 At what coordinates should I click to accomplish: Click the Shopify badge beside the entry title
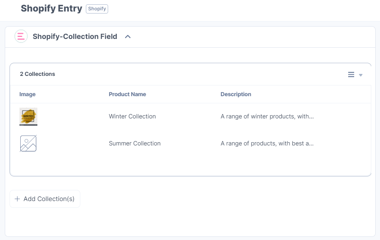[x=97, y=8]
